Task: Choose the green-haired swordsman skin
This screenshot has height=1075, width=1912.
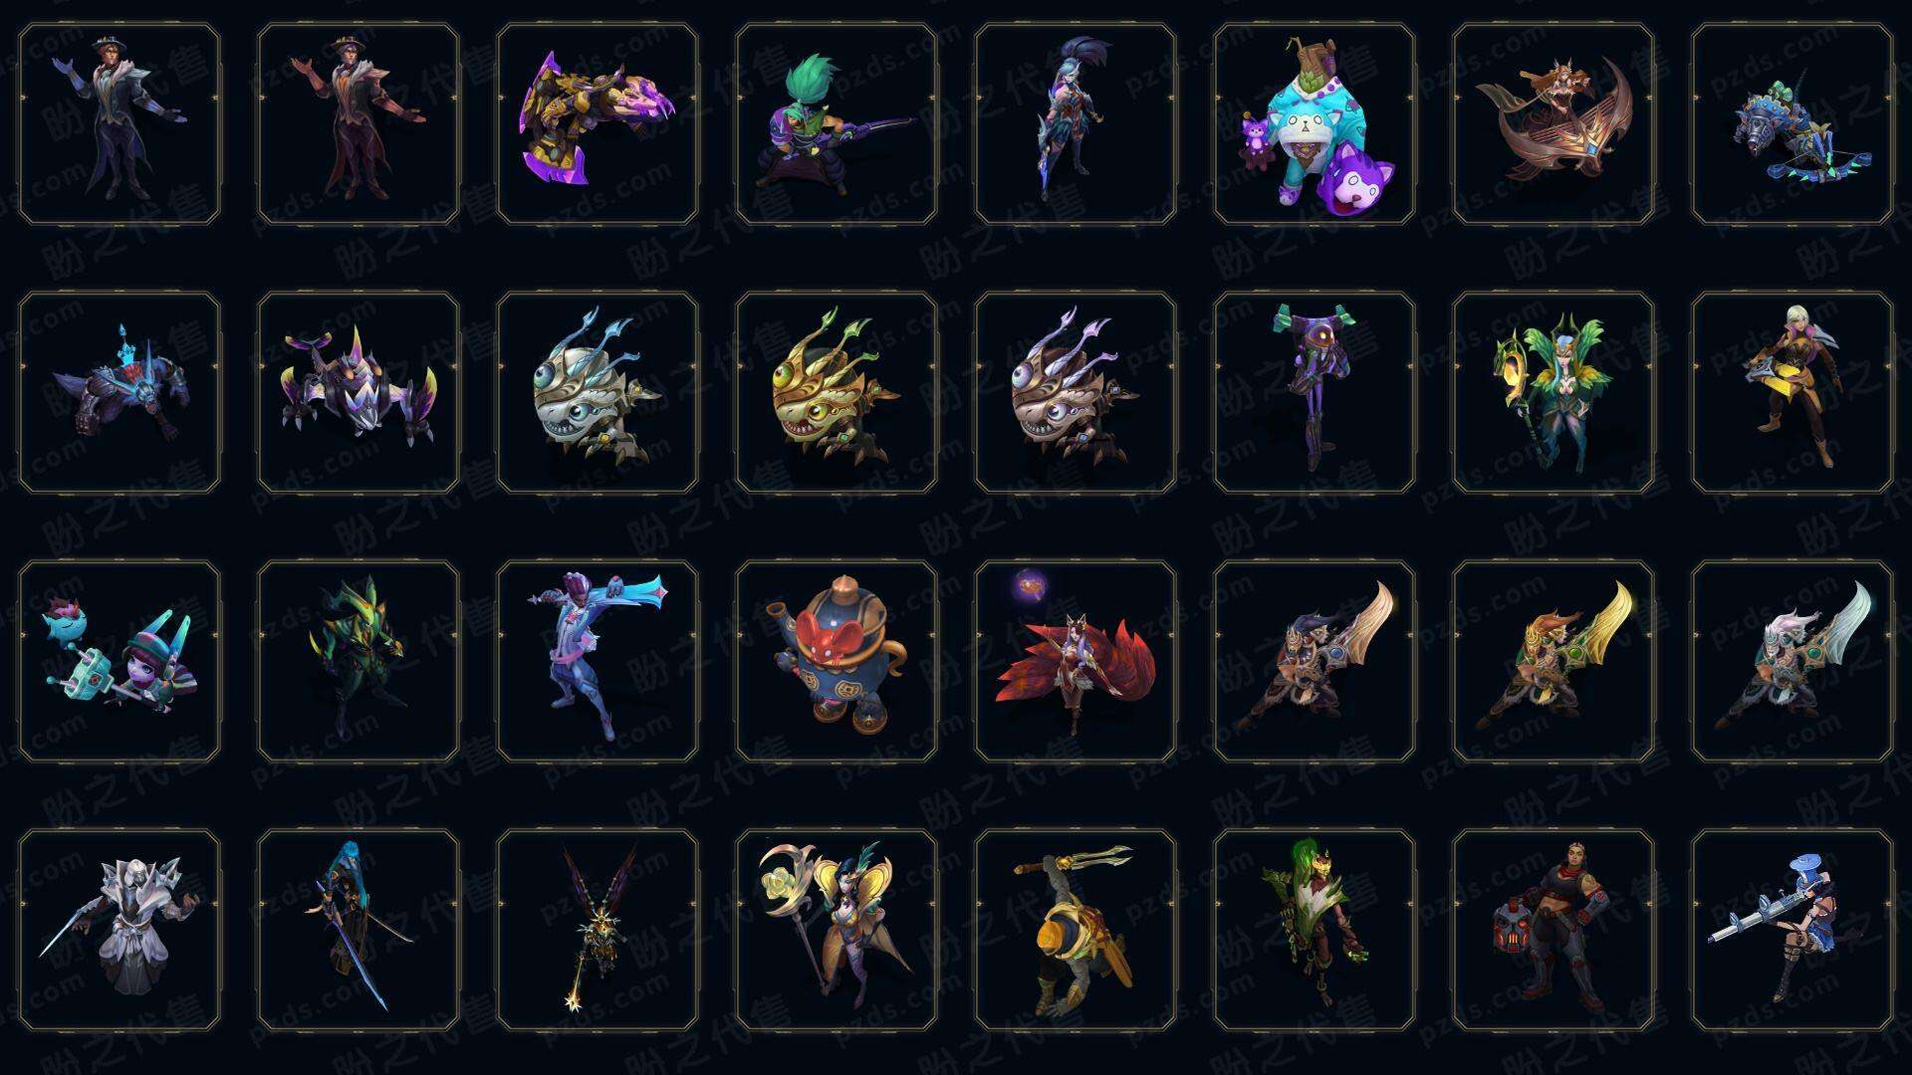Action: pyautogui.click(x=836, y=124)
